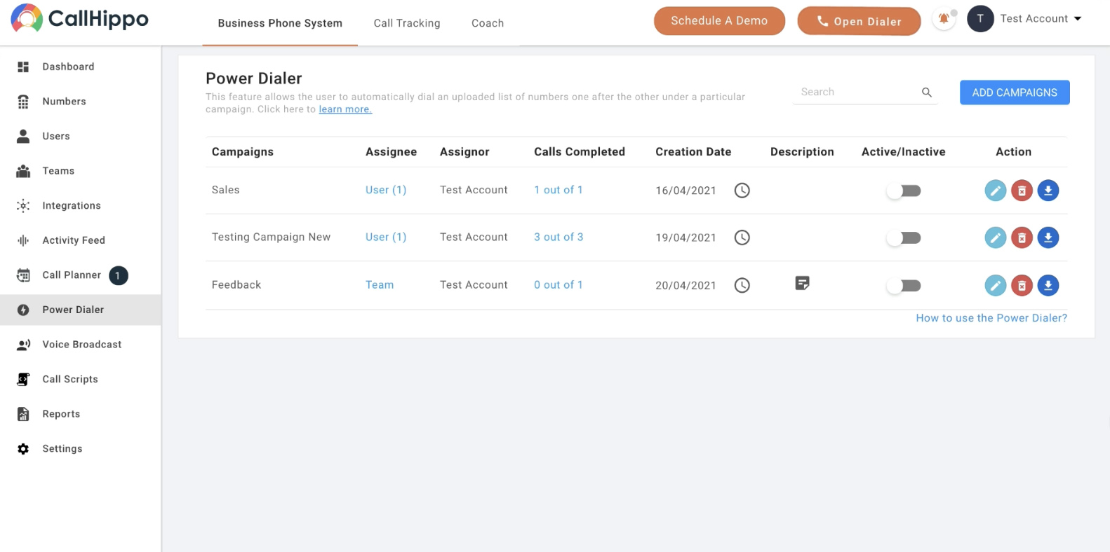Download the Feedback campaign data

[x=1048, y=285]
